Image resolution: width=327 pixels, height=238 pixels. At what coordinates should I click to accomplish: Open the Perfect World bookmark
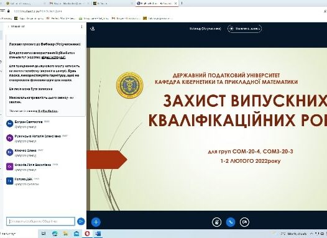(61, 19)
